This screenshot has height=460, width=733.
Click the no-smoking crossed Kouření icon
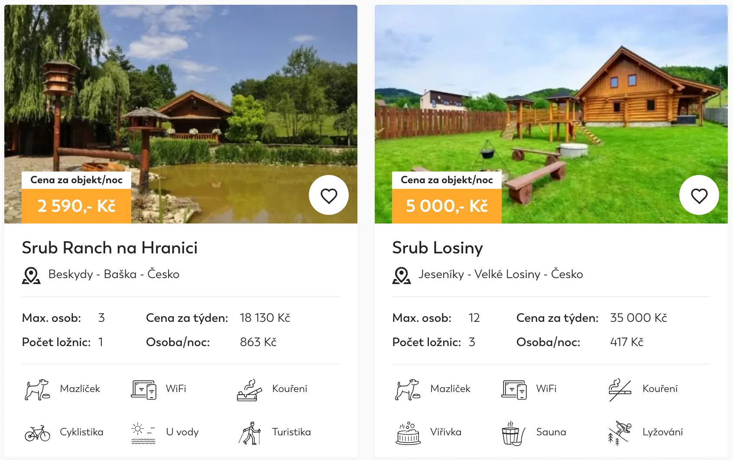(x=620, y=389)
